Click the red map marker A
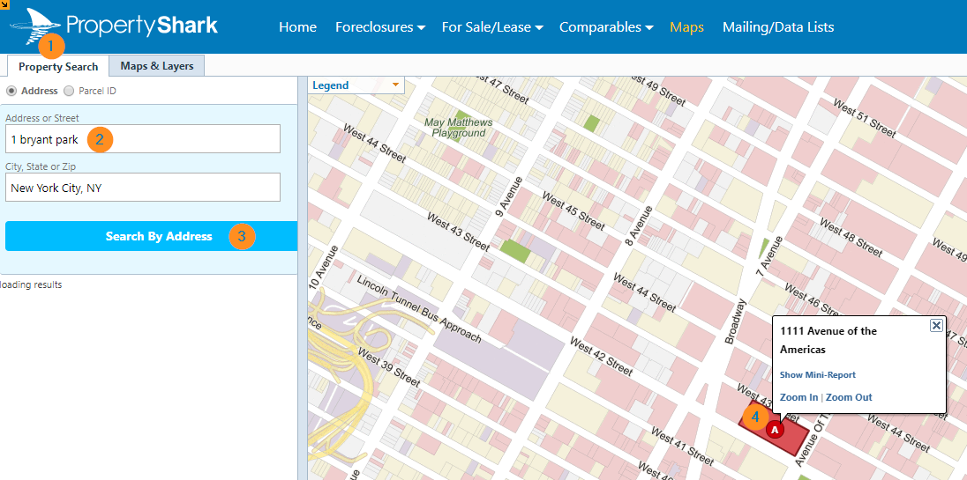This screenshot has height=480, width=967. (776, 430)
